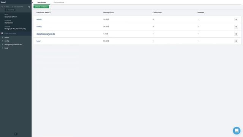The image size is (243, 137).
Task: Switch to the Performance tab
Action: point(59,3)
